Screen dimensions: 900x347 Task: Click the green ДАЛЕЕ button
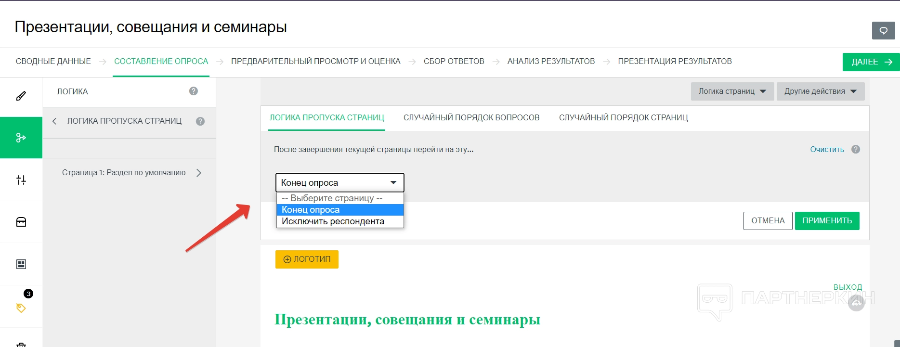tap(871, 62)
